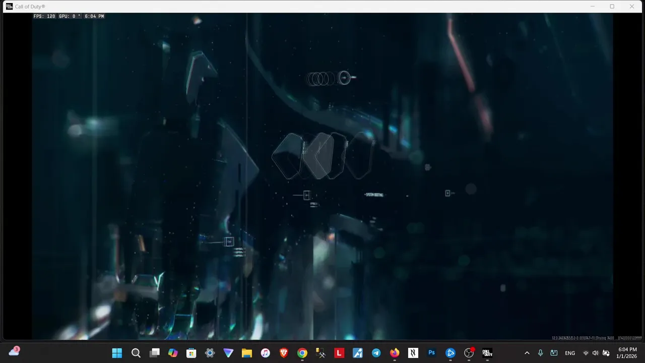Launch Brave browser from taskbar
Screen dimensions: 645x363
284,353
